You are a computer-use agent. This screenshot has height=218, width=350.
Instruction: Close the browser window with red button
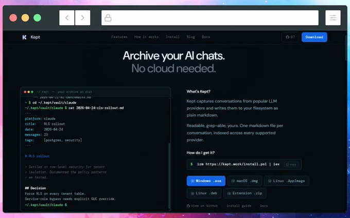click(13, 18)
